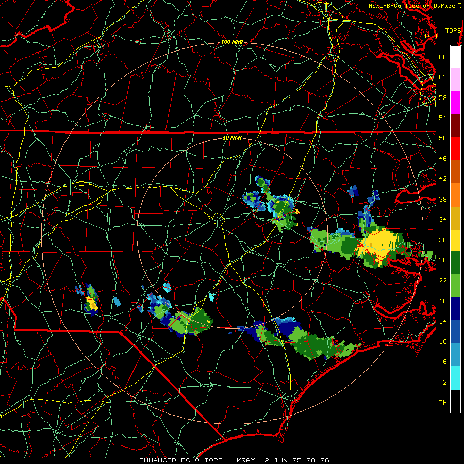Pick the cyan legend swatch
The image size is (464, 464).
click(455, 378)
